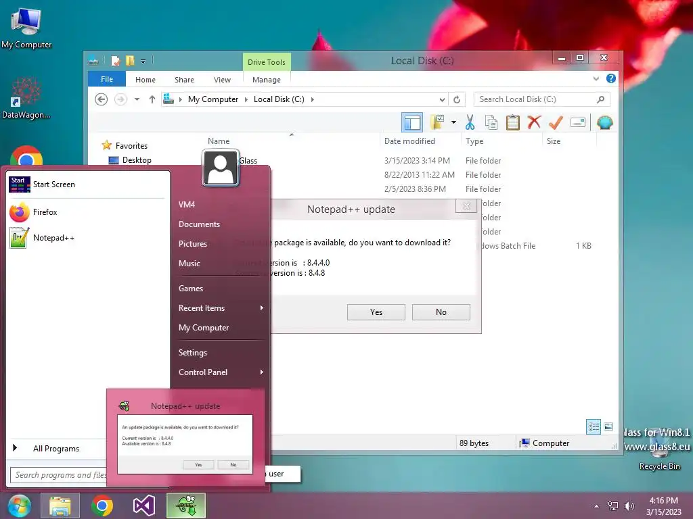Open the recent locations dropdown arrow
The image size is (693, 519).
click(x=137, y=99)
